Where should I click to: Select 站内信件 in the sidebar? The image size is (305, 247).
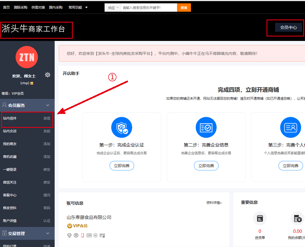pyautogui.click(x=10, y=118)
